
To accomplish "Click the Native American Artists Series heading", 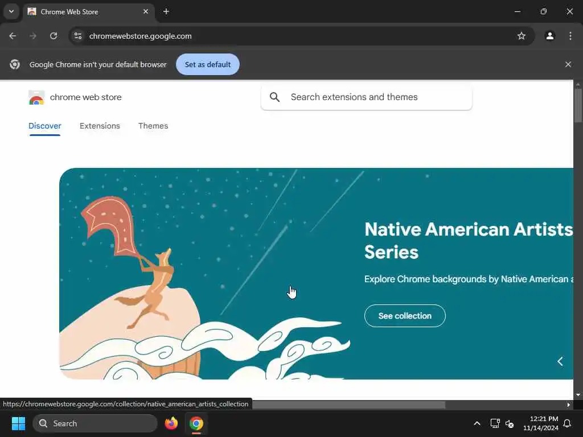I will point(469,241).
